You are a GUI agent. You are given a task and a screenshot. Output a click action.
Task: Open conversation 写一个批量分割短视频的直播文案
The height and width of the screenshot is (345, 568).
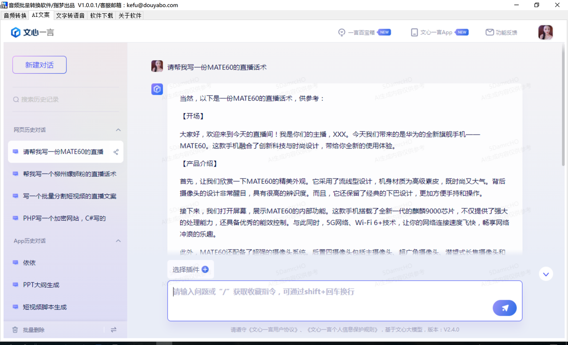[65, 196]
